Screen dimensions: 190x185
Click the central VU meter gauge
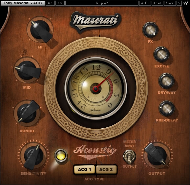[96, 88]
